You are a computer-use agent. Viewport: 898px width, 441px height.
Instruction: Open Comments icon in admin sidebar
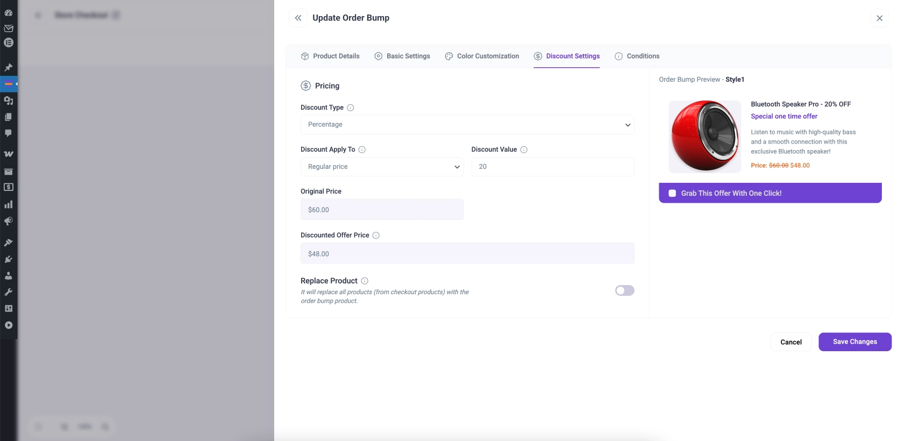[x=9, y=133]
